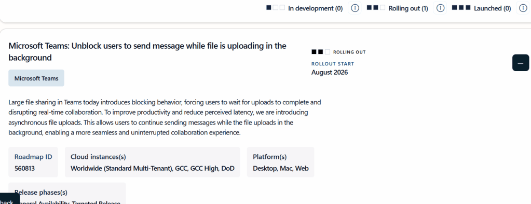This screenshot has width=531, height=204.
Task: Click the ROLLING OUT status indicator
Action: pos(338,52)
